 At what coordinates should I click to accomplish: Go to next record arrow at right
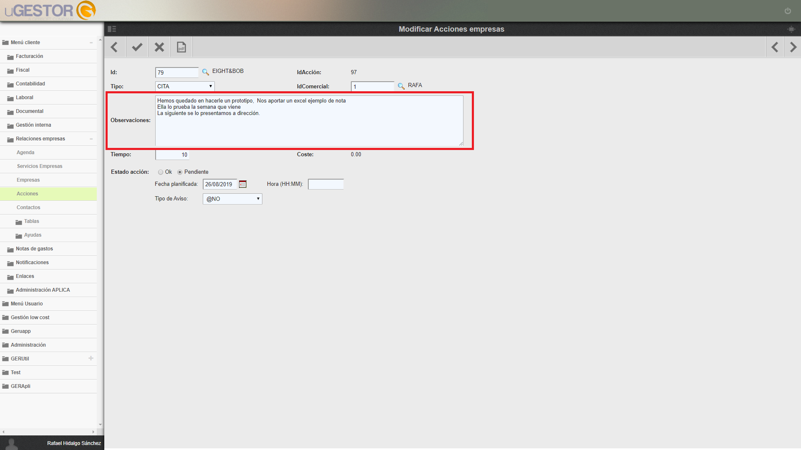[793, 47]
